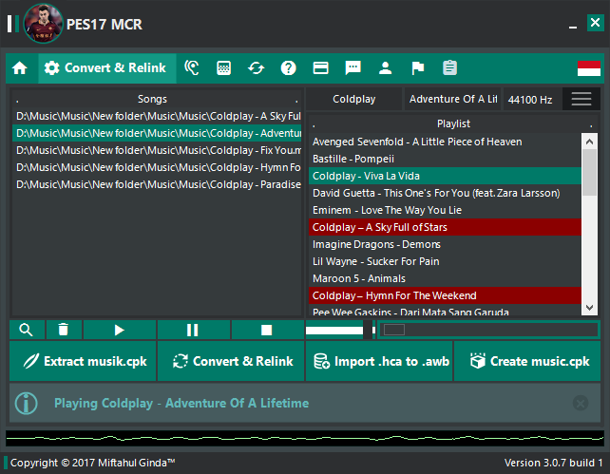The height and width of the screenshot is (474, 610).
Task: Open the ear listening icon tab
Action: [x=192, y=68]
